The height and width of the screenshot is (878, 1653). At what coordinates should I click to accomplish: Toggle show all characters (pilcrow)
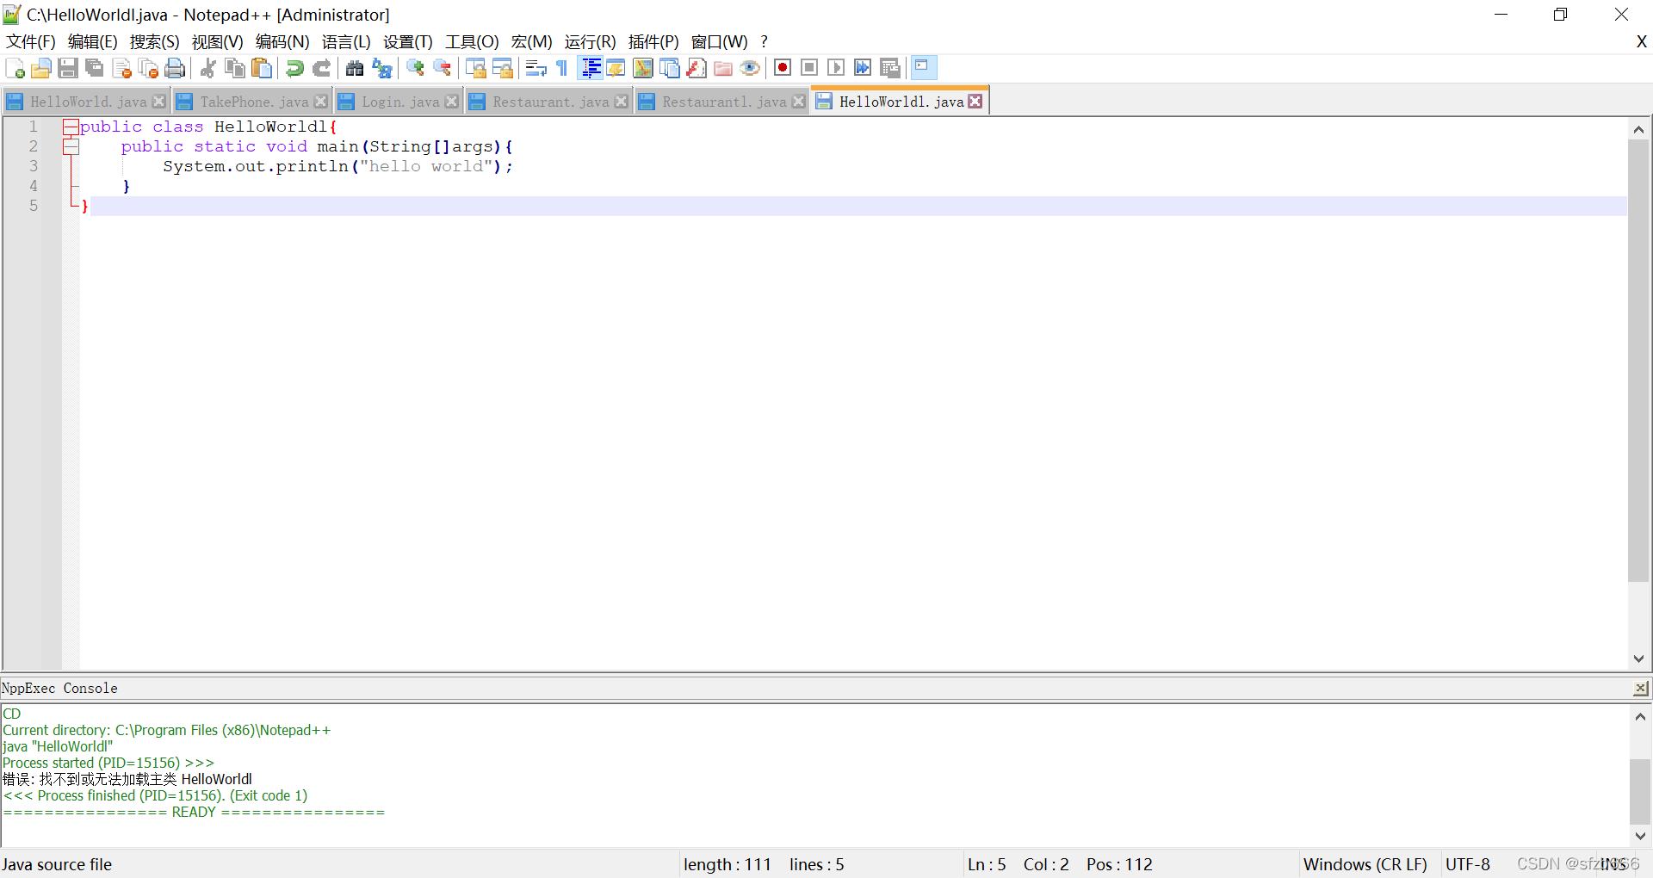(560, 68)
